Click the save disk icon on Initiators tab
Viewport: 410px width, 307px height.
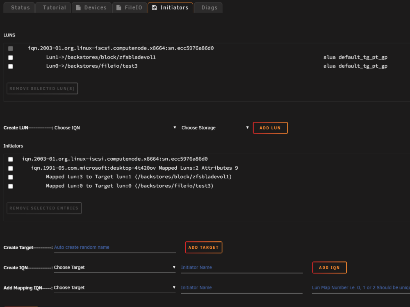coord(154,8)
